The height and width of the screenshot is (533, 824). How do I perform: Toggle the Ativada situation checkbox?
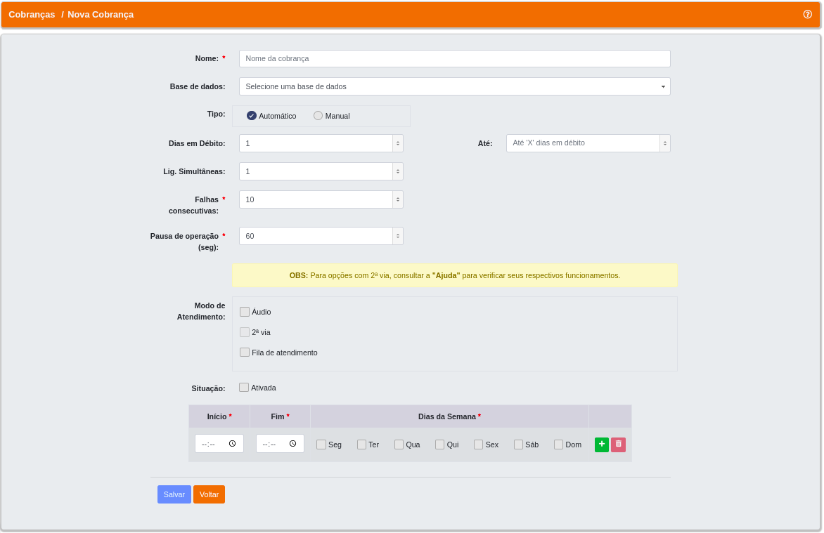(x=244, y=388)
